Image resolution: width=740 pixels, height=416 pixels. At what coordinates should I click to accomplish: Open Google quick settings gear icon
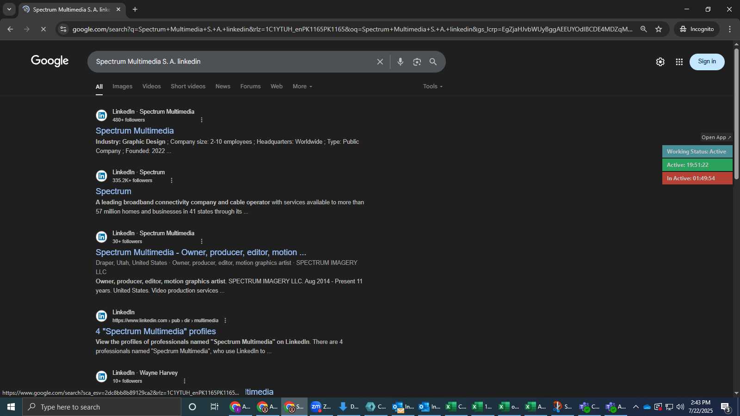pos(660,62)
